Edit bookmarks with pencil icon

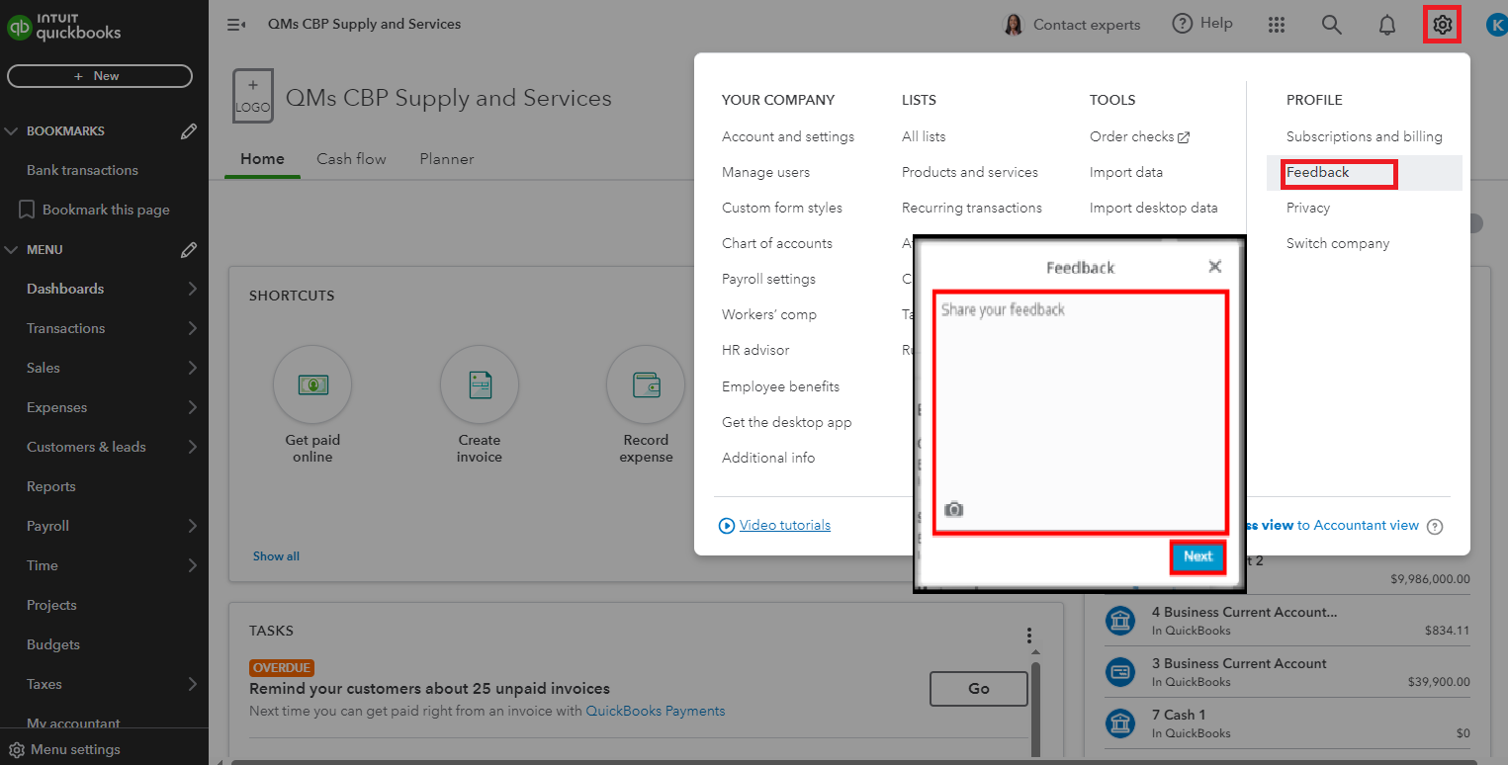click(189, 131)
